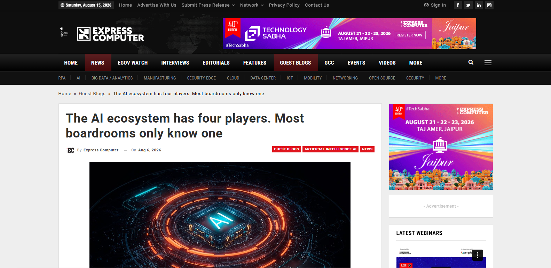This screenshot has height=268, width=551.
Task: Open the Privacy Policy link
Action: tap(284, 5)
